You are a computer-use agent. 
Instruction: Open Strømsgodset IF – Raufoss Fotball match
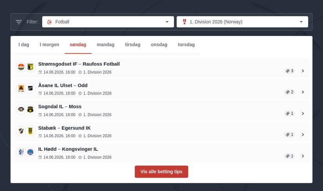pos(162,68)
